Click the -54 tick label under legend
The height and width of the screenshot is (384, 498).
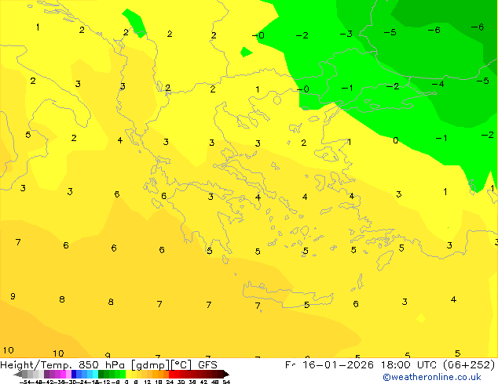coord(25,382)
